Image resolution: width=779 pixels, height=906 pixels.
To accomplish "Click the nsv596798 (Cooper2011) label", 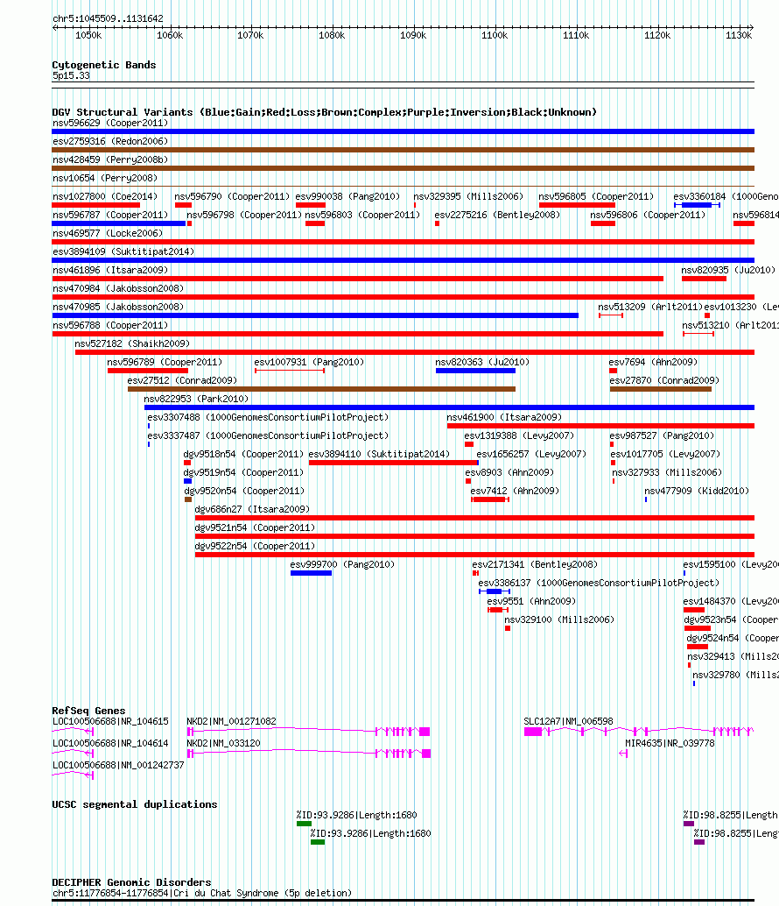I will click(x=244, y=215).
